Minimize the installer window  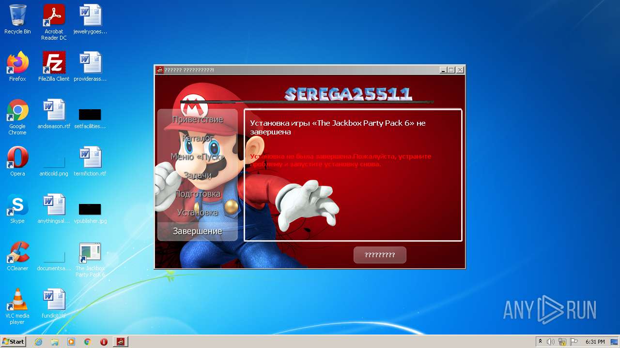pyautogui.click(x=443, y=70)
